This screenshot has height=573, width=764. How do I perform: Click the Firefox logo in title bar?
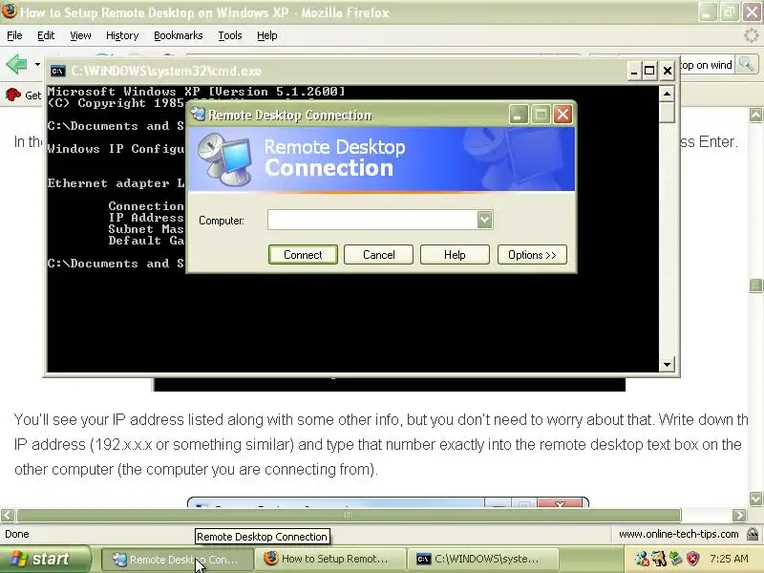pyautogui.click(x=10, y=11)
